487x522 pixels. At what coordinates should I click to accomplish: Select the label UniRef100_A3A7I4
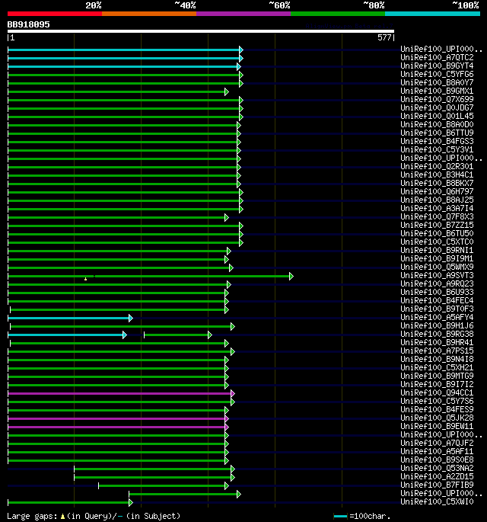pos(437,208)
